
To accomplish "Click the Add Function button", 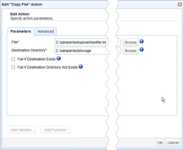I will point(55,130).
